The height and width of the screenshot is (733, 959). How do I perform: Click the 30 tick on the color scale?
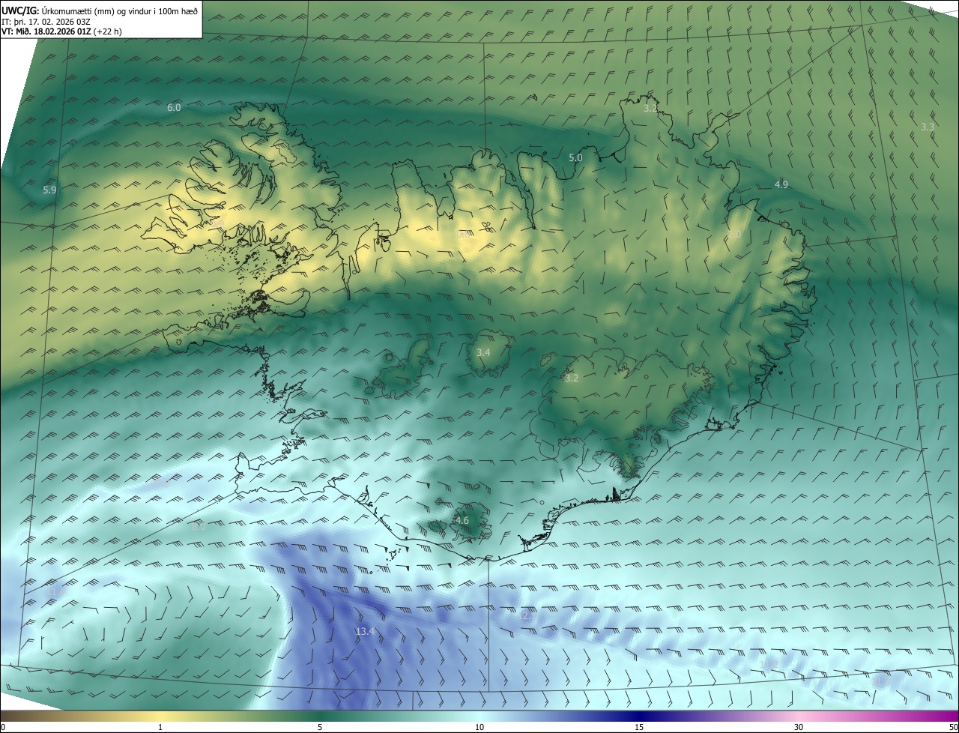[x=799, y=727]
